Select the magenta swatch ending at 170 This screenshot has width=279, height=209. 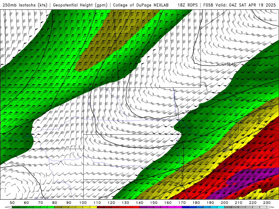coord(179,207)
